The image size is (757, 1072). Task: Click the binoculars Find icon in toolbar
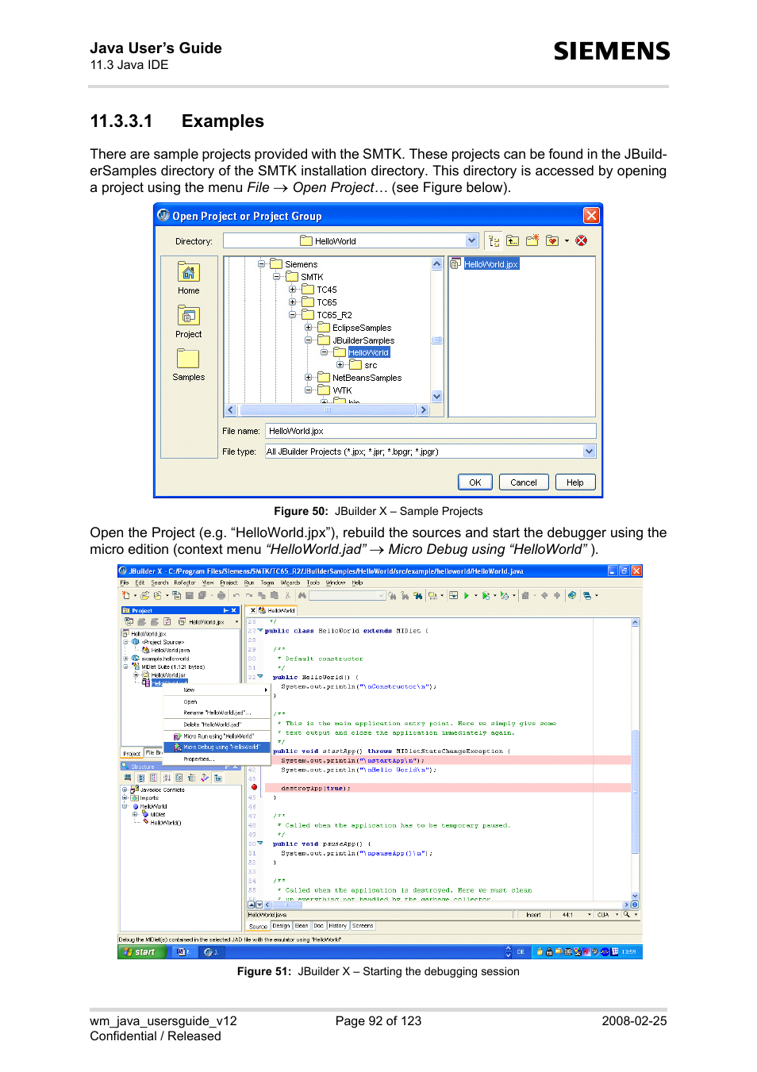[302, 595]
